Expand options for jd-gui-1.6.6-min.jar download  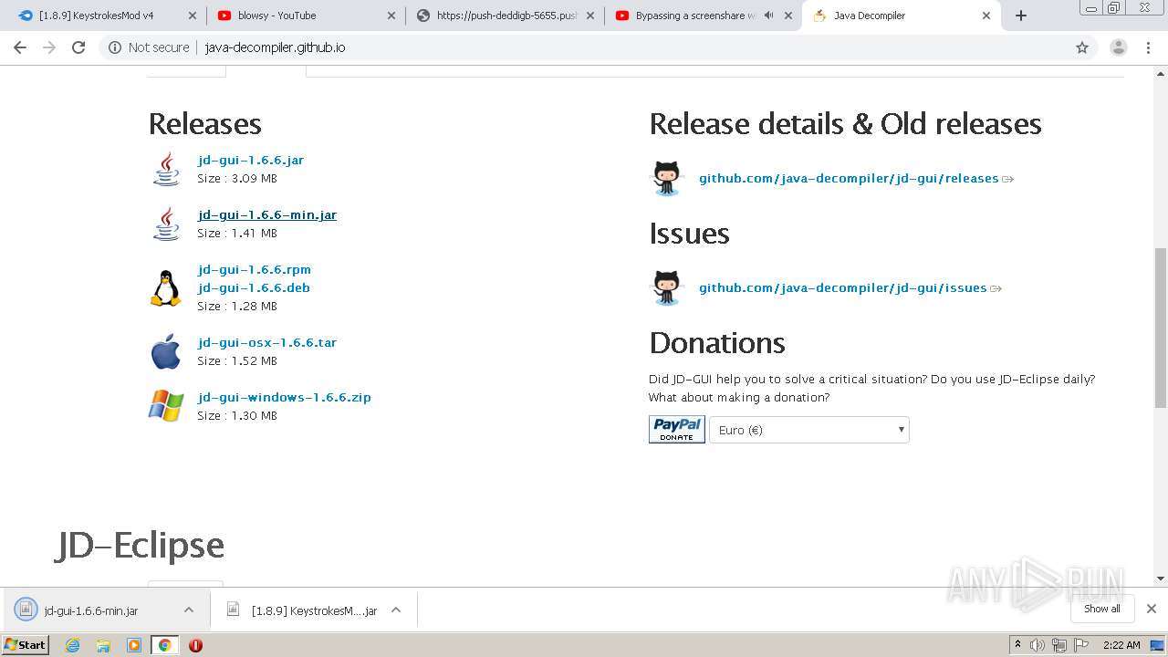point(189,610)
